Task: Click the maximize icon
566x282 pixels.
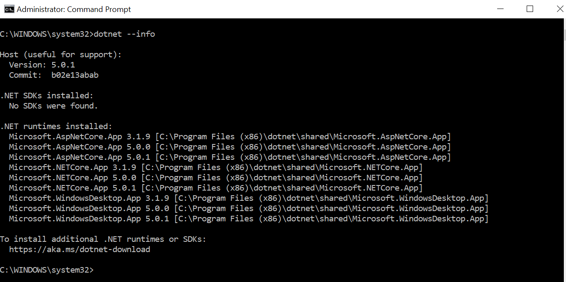Action: [530, 9]
